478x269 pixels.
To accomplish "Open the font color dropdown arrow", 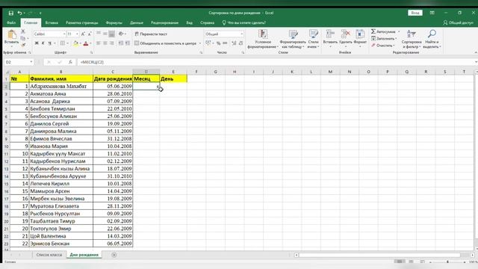I will click(x=90, y=43).
